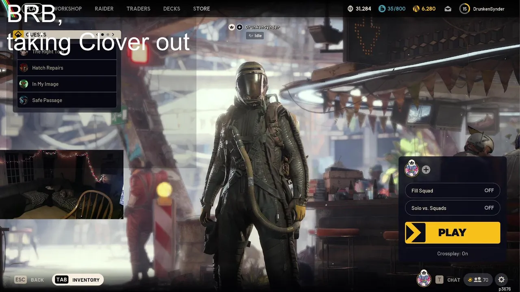Open the mail inbox envelope icon
520x292 pixels.
click(x=448, y=9)
